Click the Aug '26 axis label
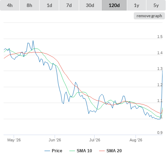This screenshot has height=160, width=166. pos(136,140)
